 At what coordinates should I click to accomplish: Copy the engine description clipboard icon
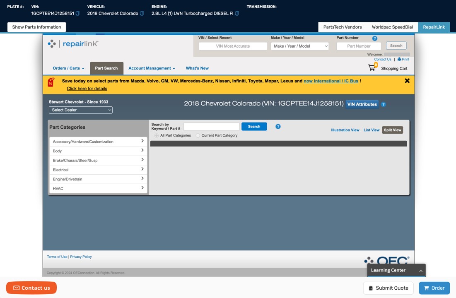[237, 13]
